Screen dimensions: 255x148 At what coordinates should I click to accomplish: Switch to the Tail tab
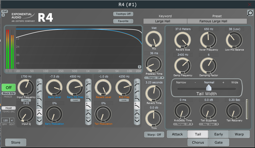click(198, 134)
